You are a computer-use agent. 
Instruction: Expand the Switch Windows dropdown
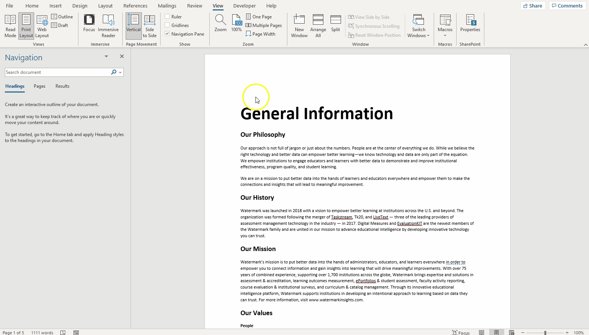419,26
